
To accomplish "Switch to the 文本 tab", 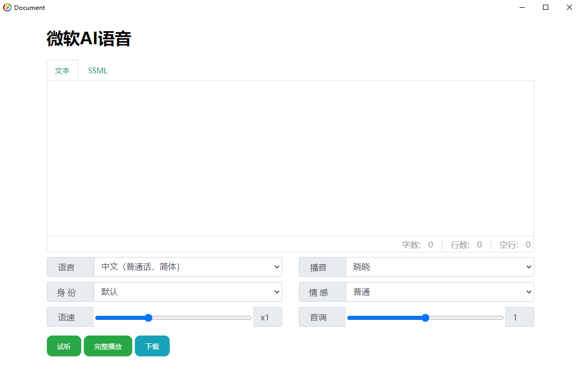I will (x=62, y=70).
